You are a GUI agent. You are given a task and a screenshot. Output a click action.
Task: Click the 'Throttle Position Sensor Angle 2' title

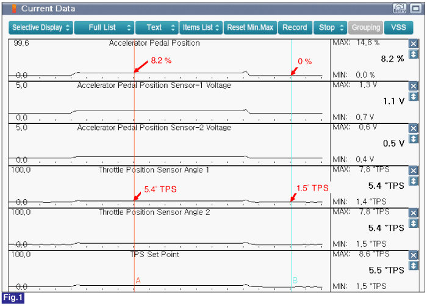154,212
